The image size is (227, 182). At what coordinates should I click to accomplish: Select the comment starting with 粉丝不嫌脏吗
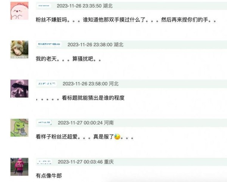coord(126,20)
